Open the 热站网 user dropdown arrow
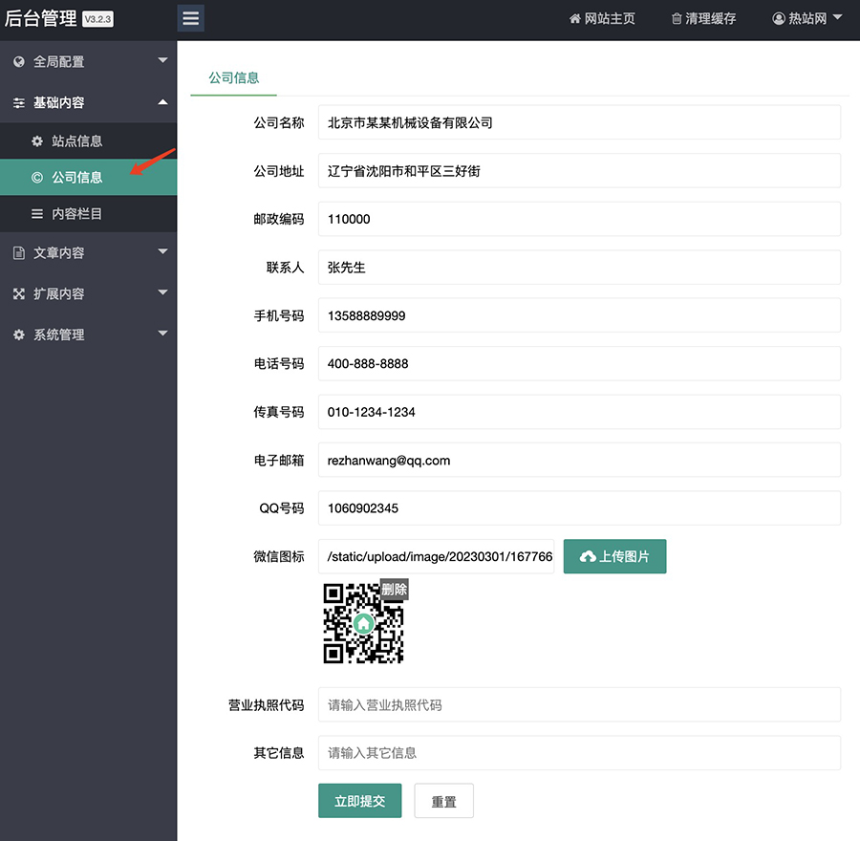Viewport: 860px width, 841px height. (837, 17)
